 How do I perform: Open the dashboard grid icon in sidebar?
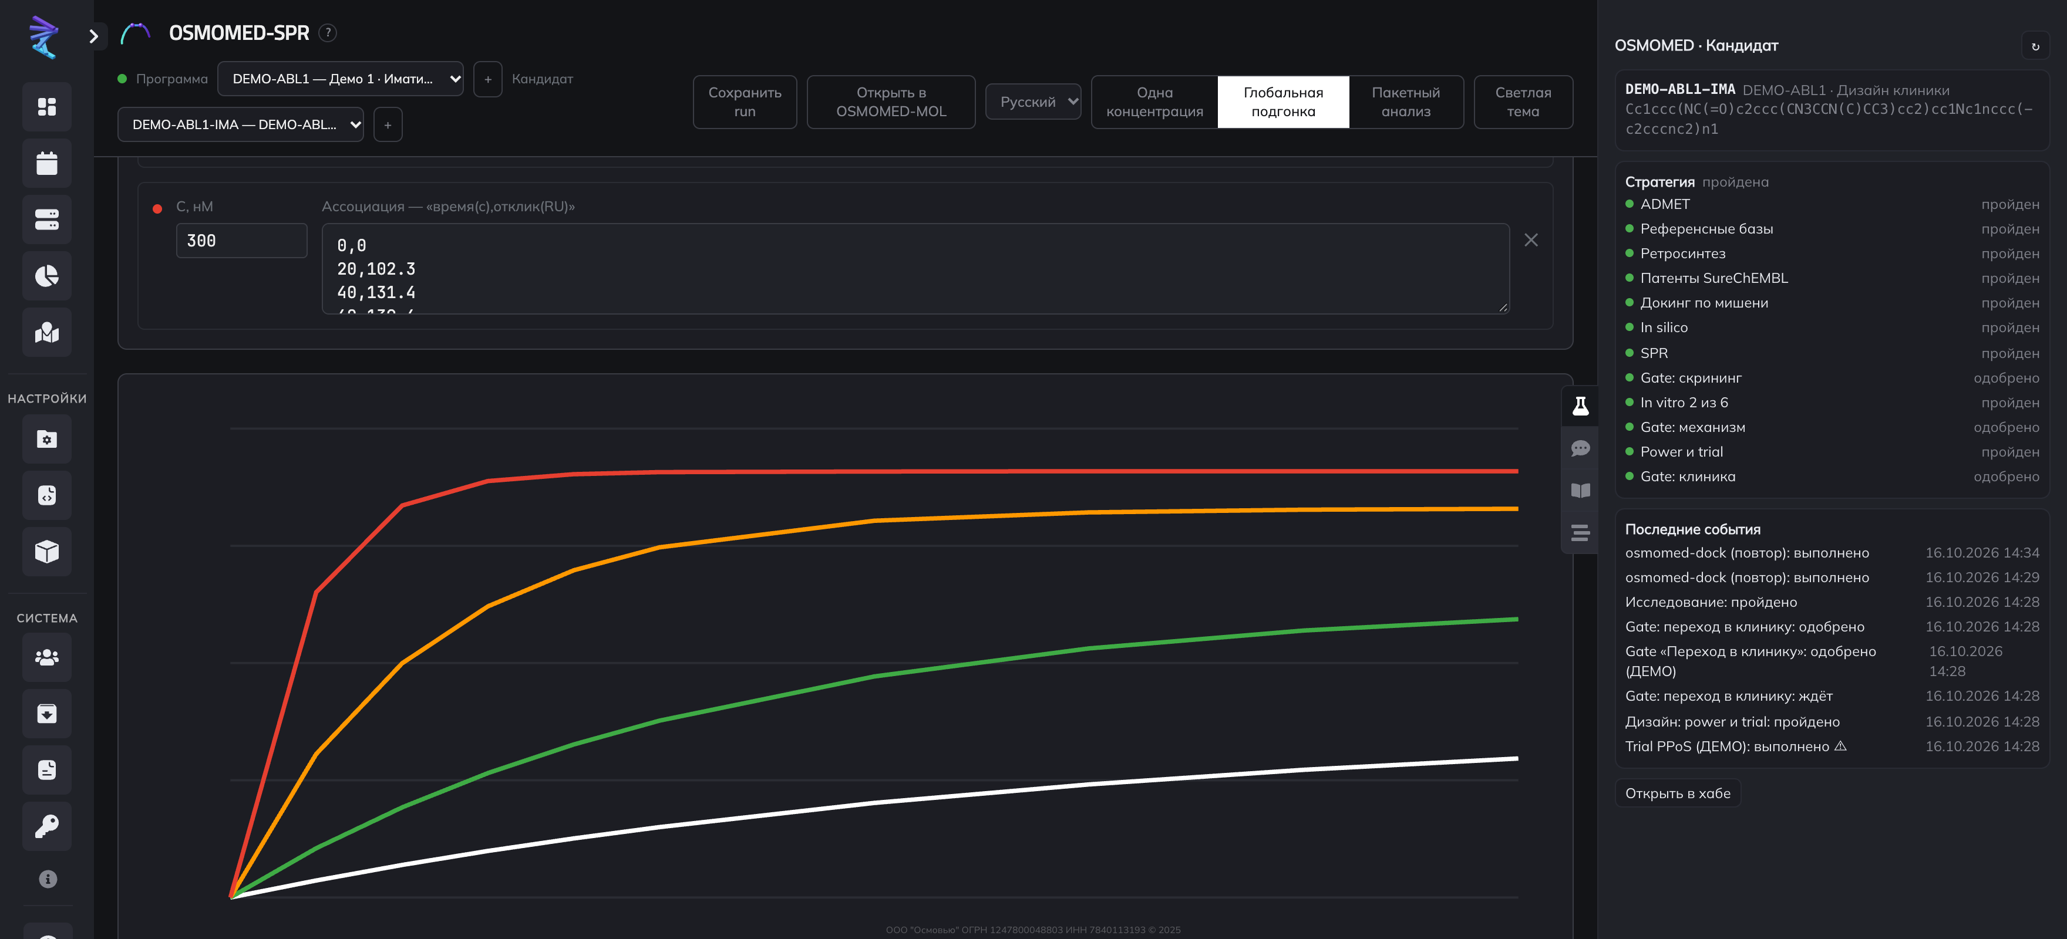(x=46, y=107)
